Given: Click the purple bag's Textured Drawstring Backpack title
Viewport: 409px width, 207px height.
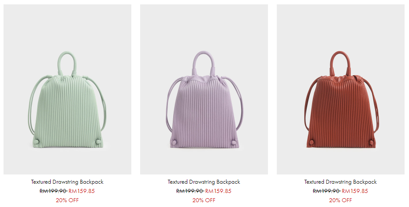Looking at the screenshot, I should coord(204,182).
